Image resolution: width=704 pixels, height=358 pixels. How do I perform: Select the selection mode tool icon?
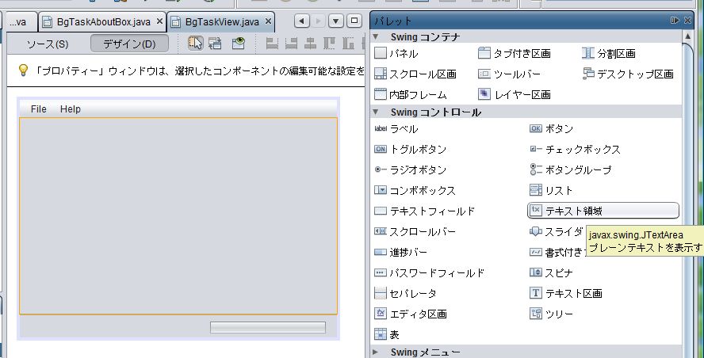point(195,44)
